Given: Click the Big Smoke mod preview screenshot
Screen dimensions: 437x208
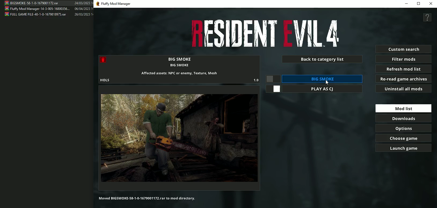Looking at the screenshot, I should 179,138.
